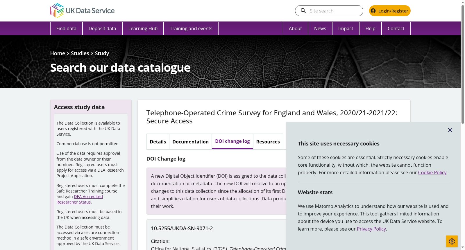Open the Training and events menu

point(191,28)
